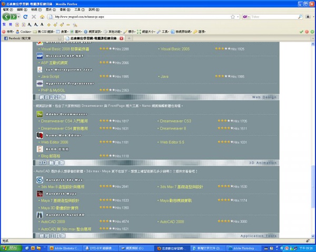Go to the home page icon

pyautogui.click(x=42, y=17)
